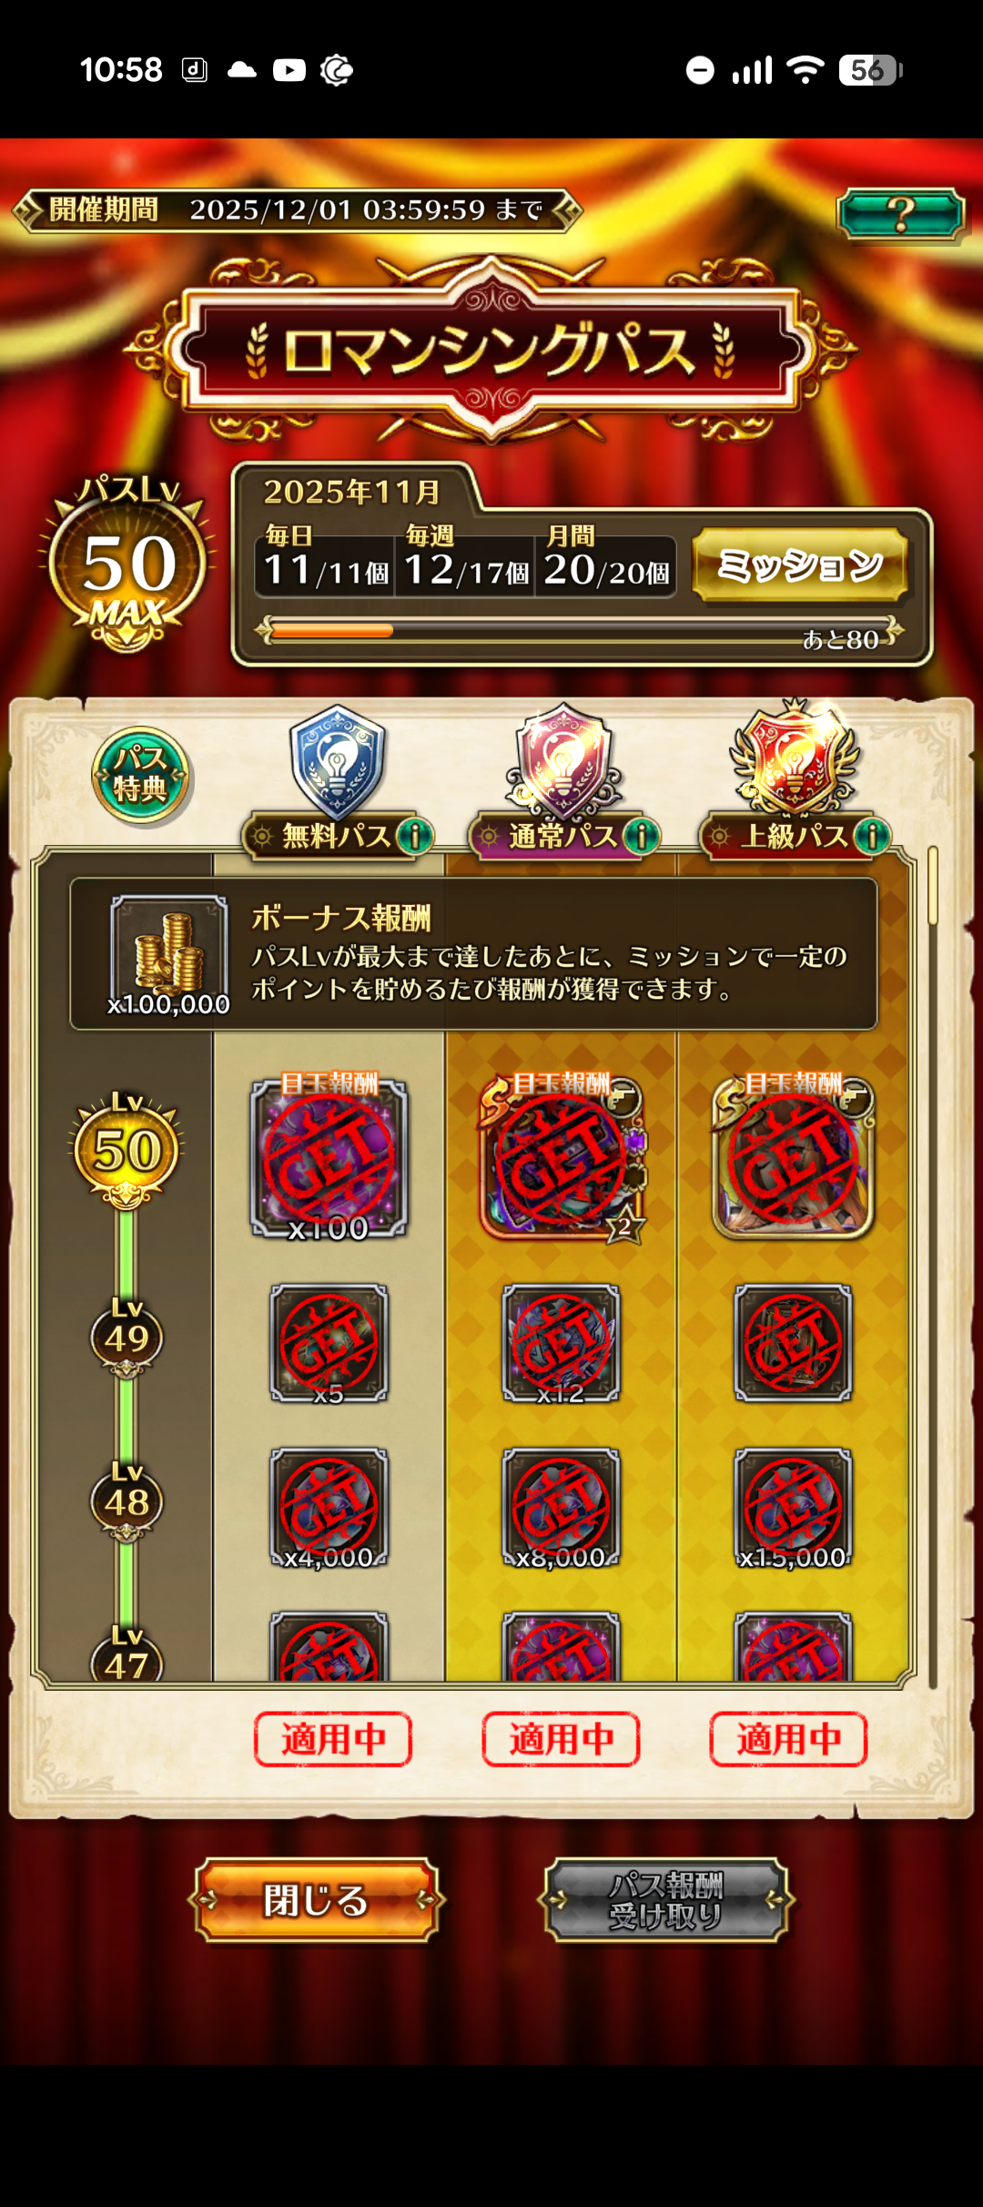Tap 適用中 under the 通常パス column
This screenshot has height=2207, width=983.
tap(561, 1739)
